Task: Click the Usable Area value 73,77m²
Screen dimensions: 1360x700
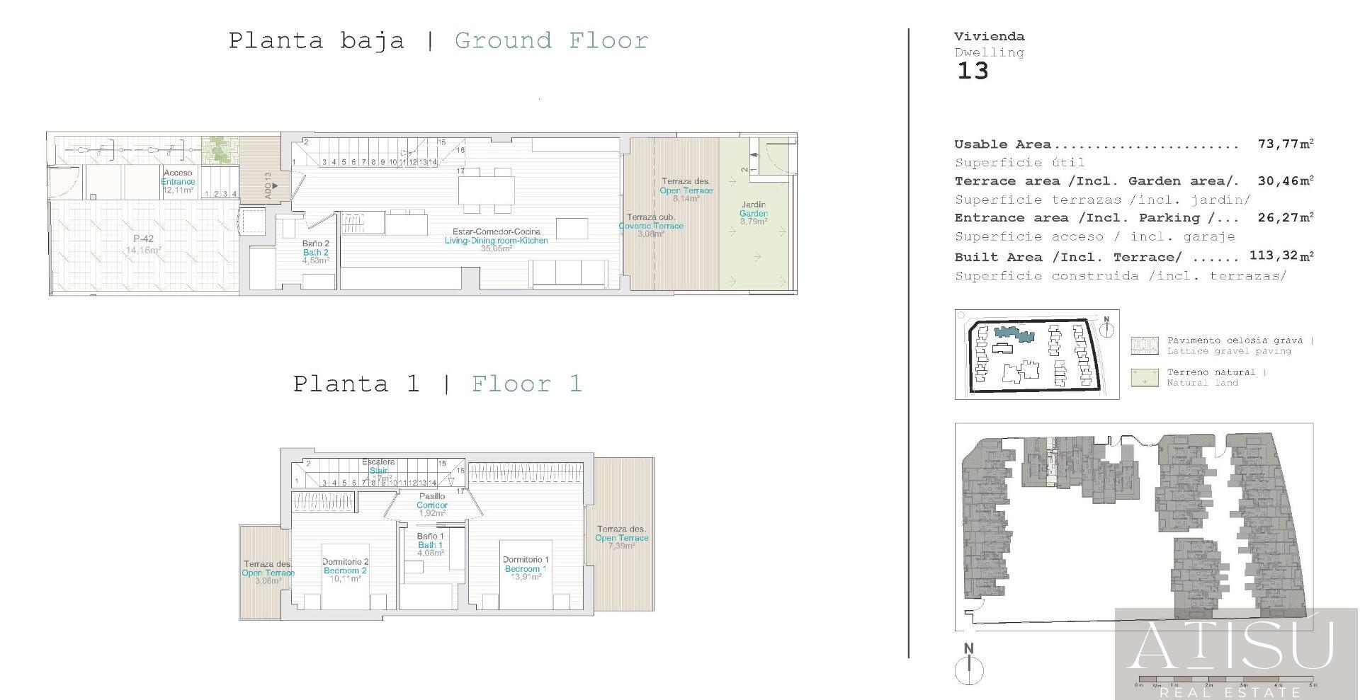Action: pyautogui.click(x=1285, y=144)
